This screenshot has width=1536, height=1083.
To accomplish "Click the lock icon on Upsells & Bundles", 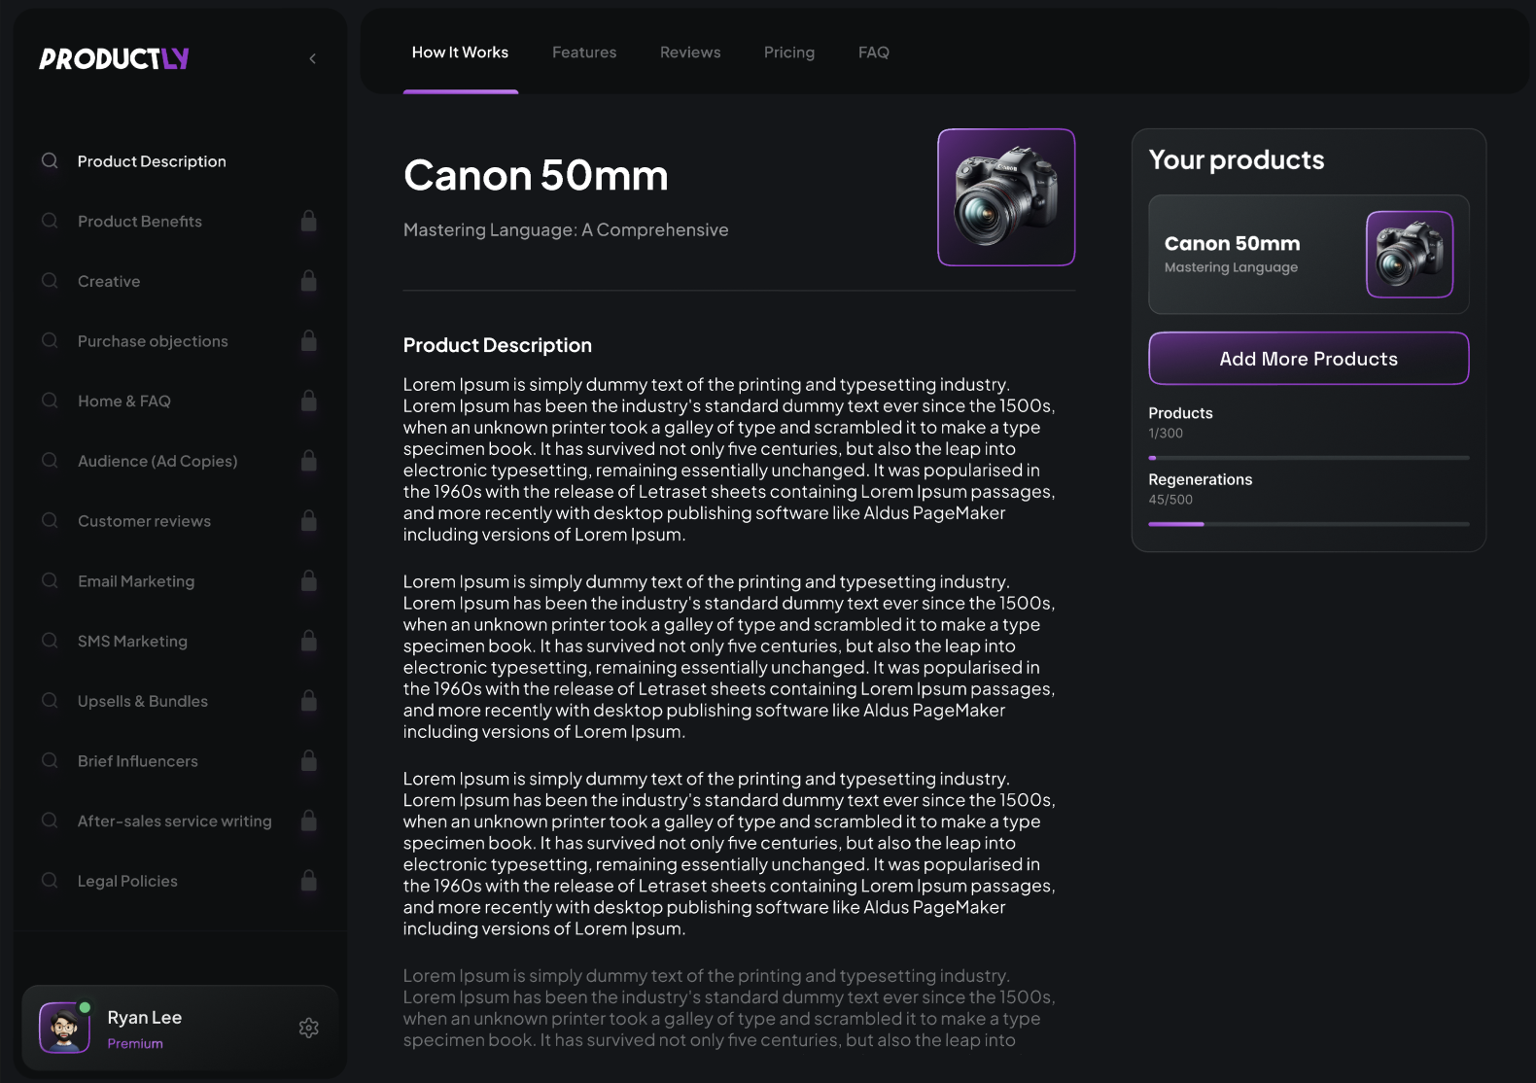I will 308,700.
